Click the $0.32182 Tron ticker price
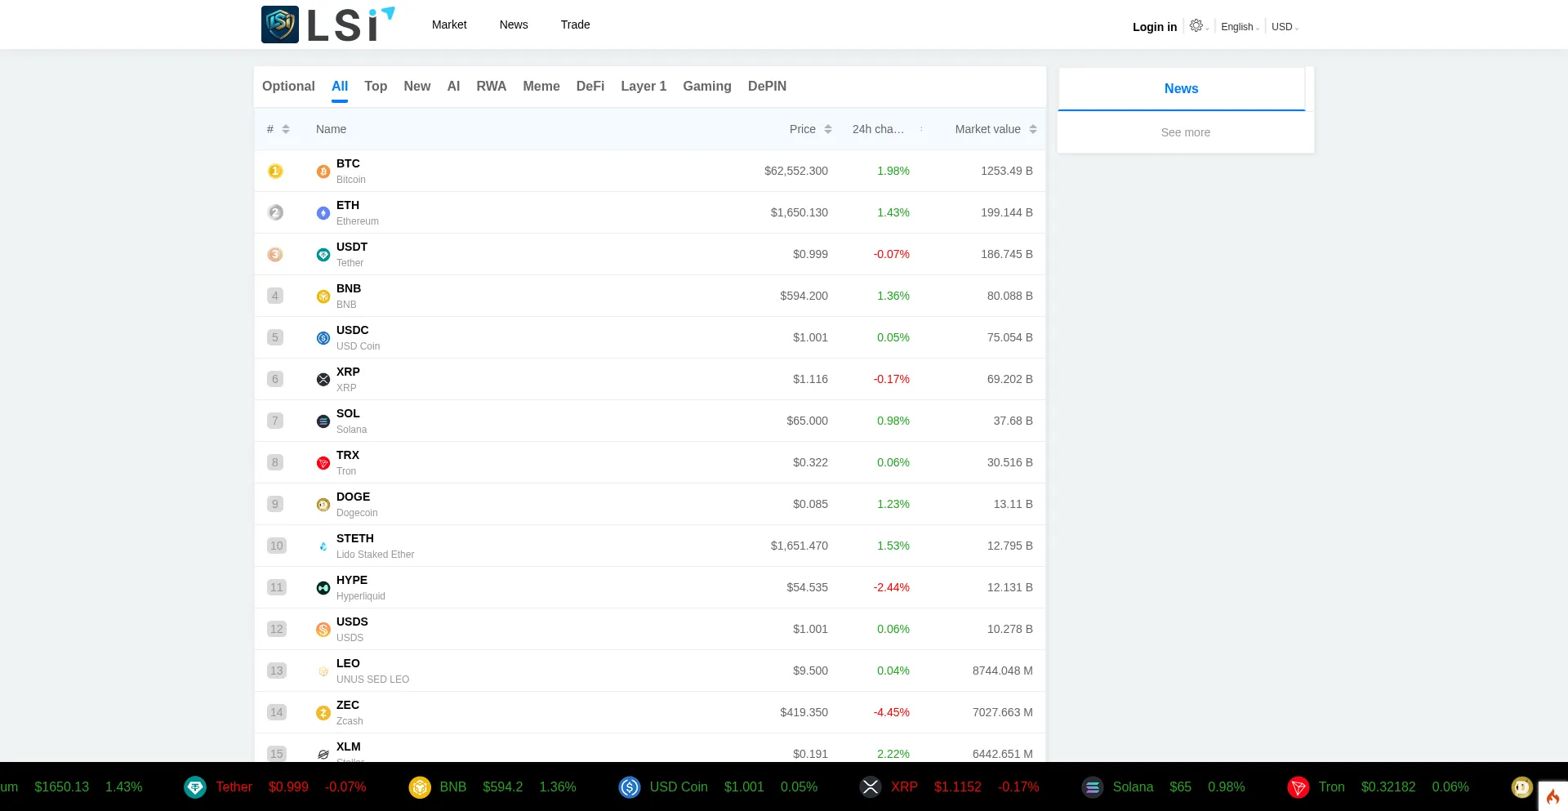 pos(1388,787)
